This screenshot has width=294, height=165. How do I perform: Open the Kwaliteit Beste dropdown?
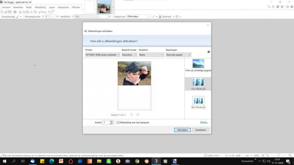(151, 55)
